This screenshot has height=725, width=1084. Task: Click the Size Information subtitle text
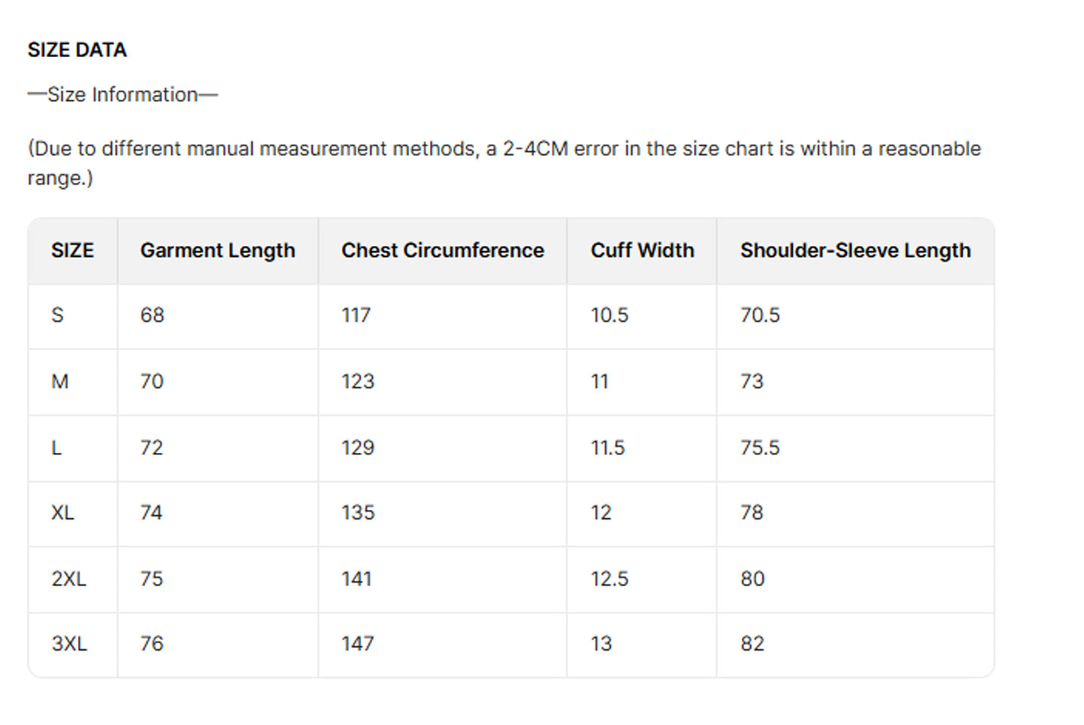coord(122,94)
